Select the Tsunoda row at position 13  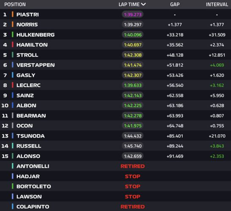[x=115, y=136]
